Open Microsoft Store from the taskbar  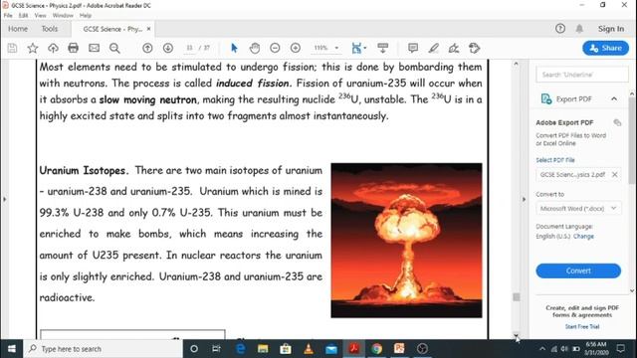(286, 349)
